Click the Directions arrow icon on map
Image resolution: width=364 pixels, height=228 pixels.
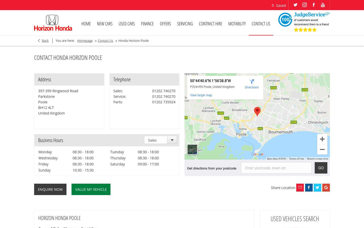(252, 82)
